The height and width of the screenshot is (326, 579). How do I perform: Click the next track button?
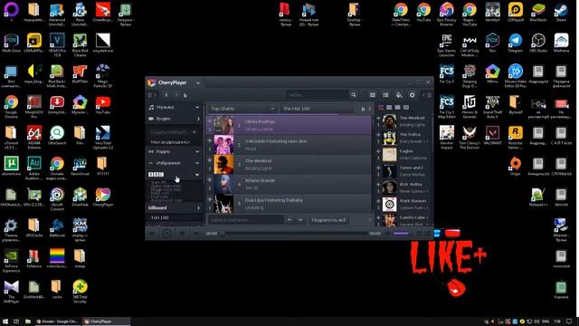pyautogui.click(x=196, y=234)
